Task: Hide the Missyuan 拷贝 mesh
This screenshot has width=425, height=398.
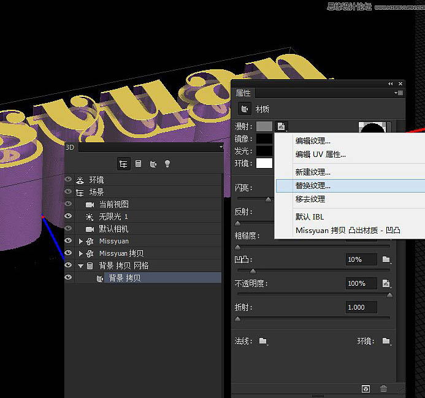Action: pyautogui.click(x=68, y=253)
